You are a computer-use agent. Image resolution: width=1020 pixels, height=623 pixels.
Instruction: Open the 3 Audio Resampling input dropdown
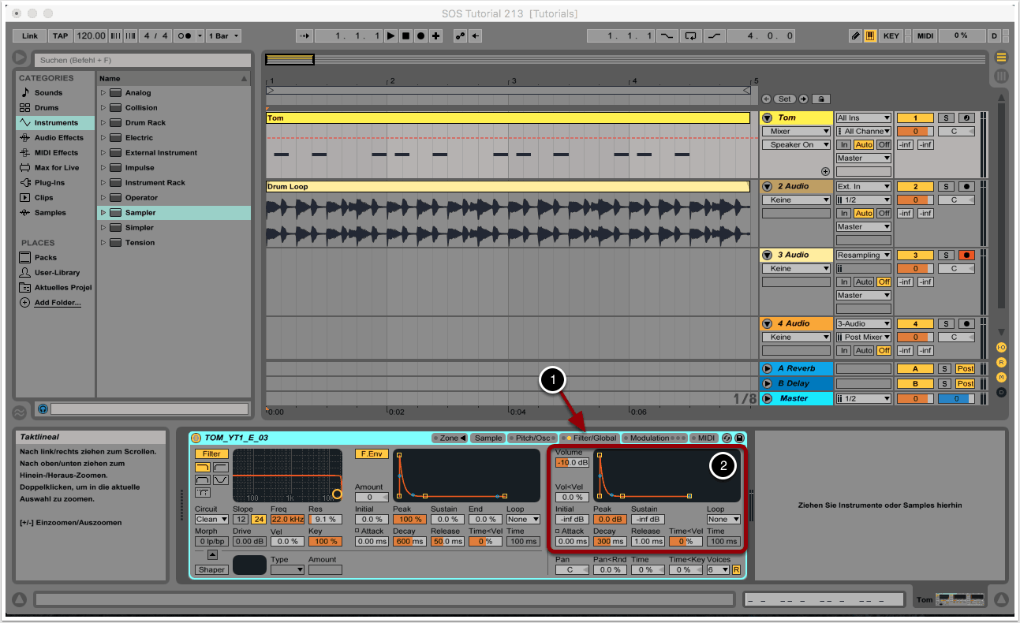tap(864, 255)
